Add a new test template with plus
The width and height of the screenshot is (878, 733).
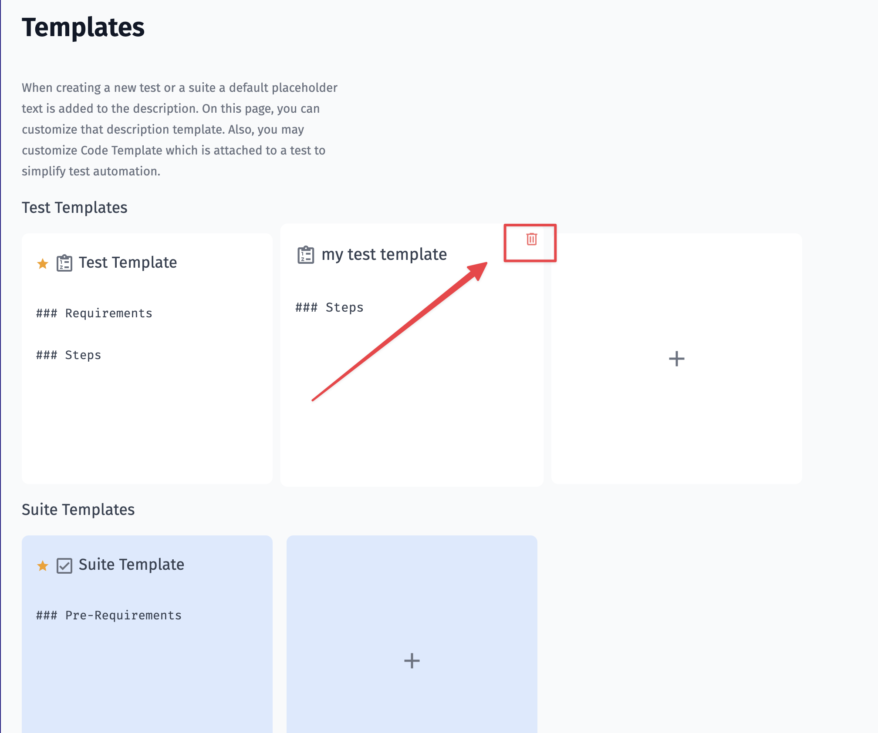[x=676, y=359]
